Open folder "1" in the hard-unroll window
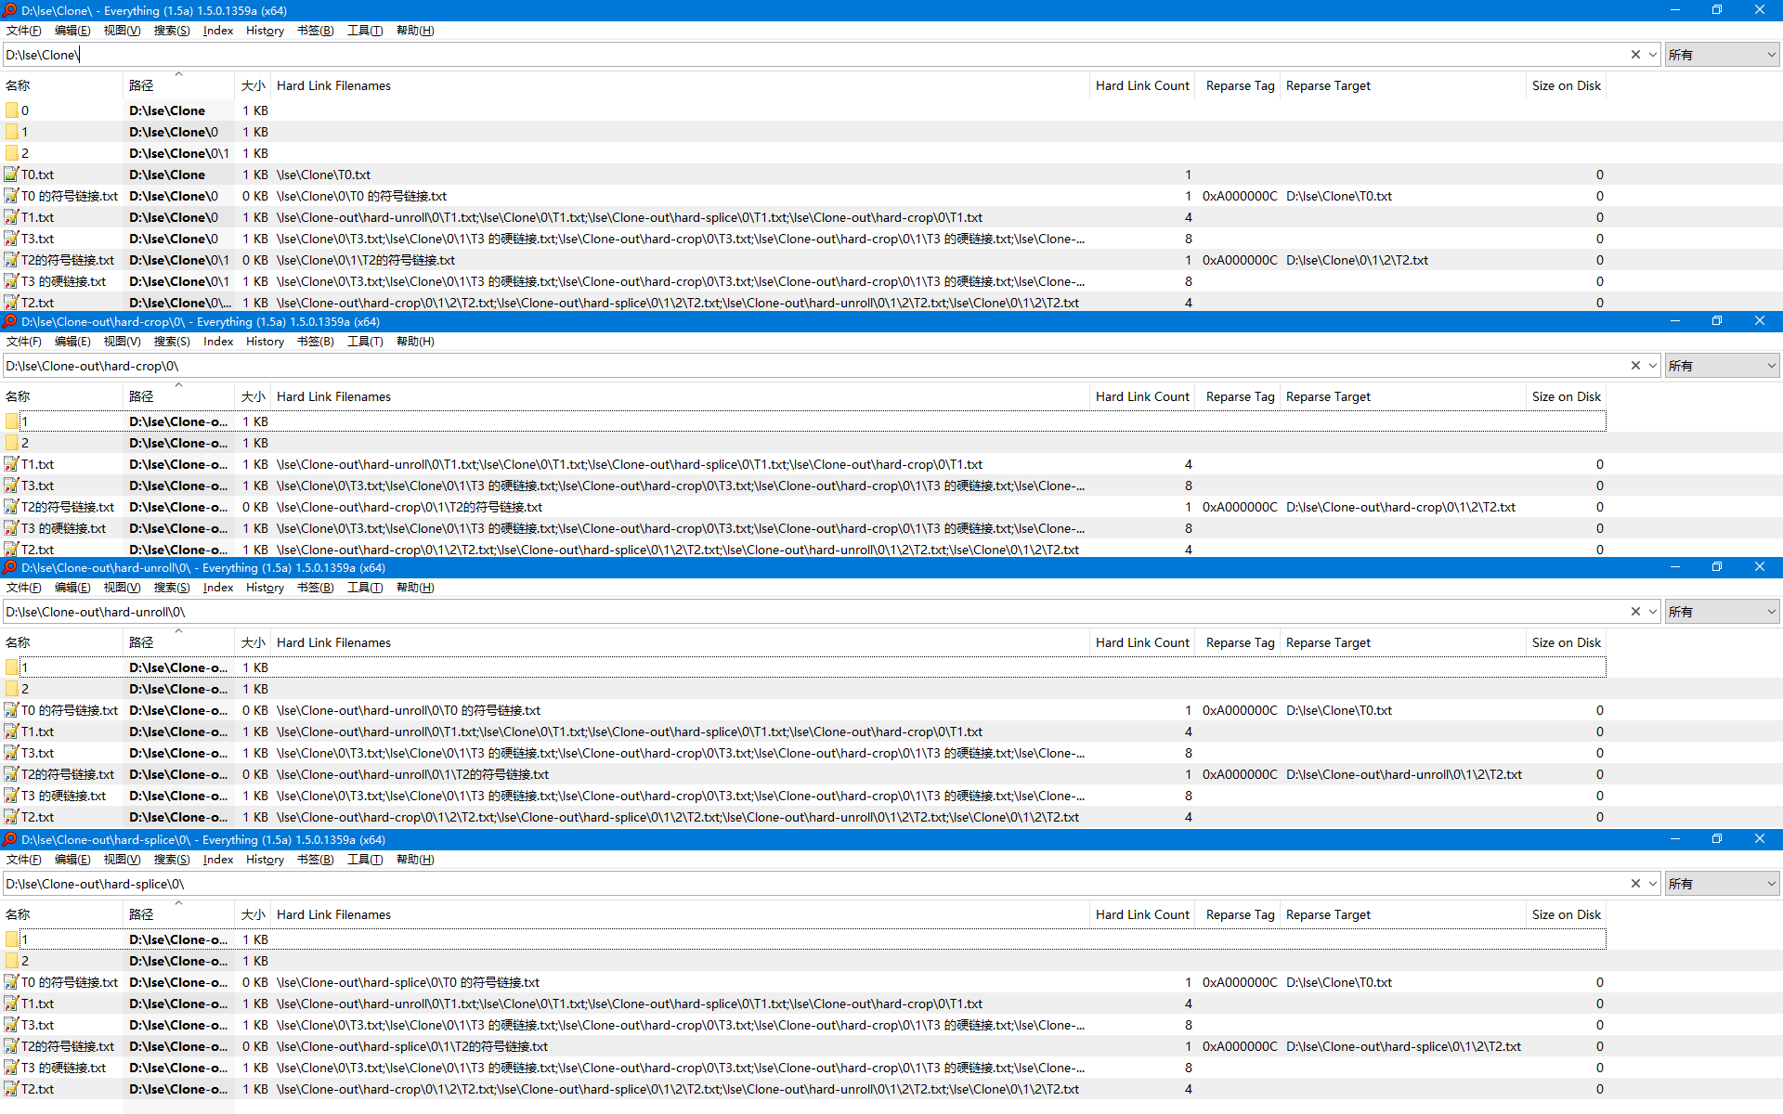Image resolution: width=1783 pixels, height=1114 pixels. click(x=23, y=667)
